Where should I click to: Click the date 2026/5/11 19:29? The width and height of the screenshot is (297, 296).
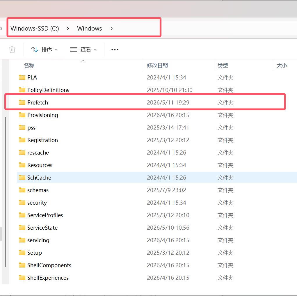click(168, 102)
